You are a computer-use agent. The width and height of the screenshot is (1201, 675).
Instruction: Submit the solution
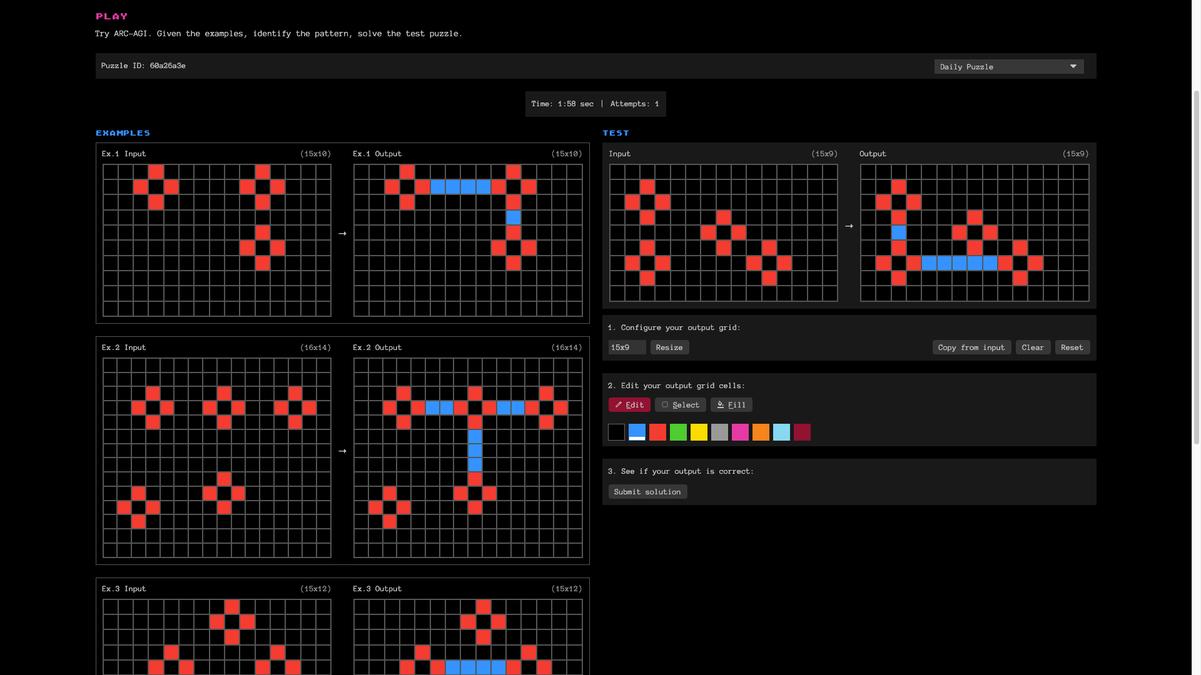pyautogui.click(x=647, y=492)
